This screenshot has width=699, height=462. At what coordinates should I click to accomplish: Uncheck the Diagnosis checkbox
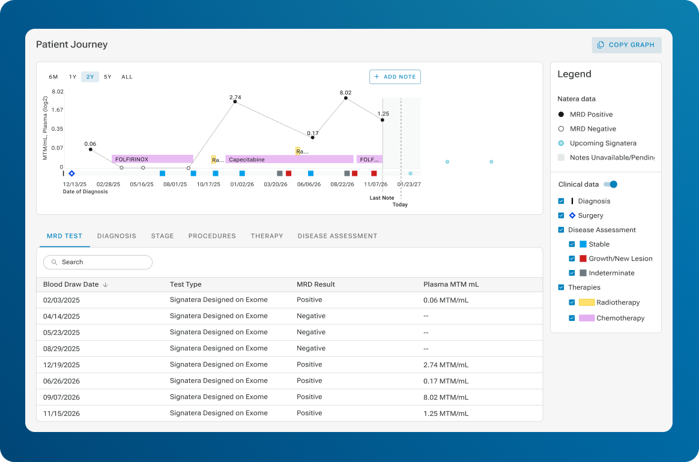point(561,201)
